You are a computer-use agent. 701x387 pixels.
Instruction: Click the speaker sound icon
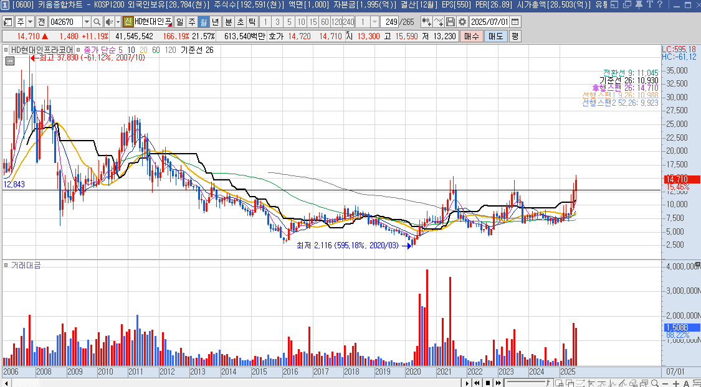coord(109,22)
